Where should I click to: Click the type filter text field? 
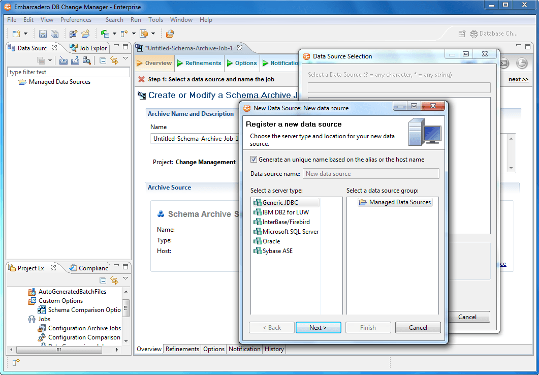(69, 72)
